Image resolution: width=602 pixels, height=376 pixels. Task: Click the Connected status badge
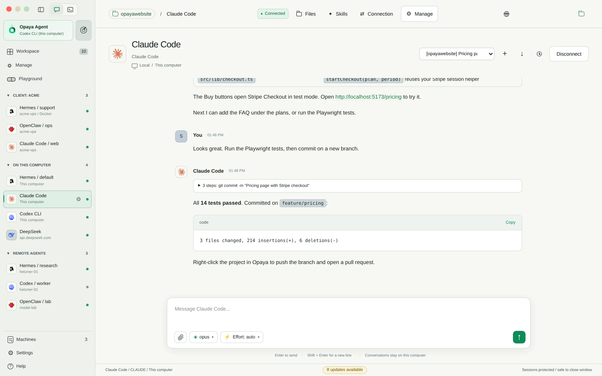[273, 14]
